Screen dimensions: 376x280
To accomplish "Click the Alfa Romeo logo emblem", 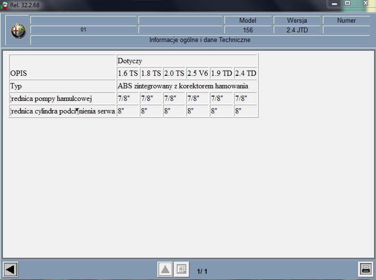I will 18,31.
